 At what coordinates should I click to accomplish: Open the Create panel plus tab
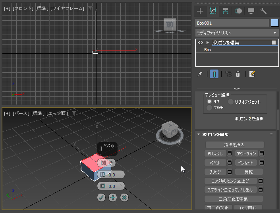[200, 11]
